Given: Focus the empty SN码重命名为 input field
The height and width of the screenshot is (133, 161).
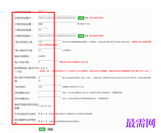Looking at the screenshot, I should [x=50, y=93].
